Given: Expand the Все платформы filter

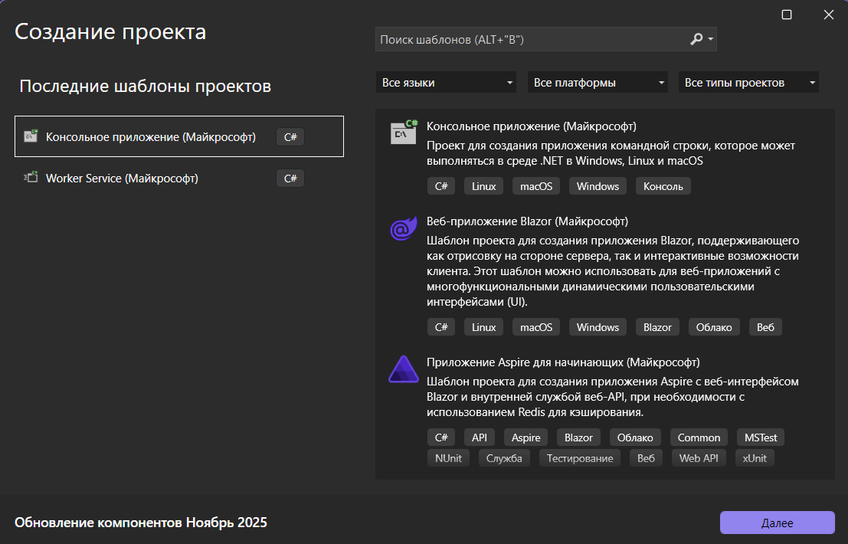Looking at the screenshot, I should pos(599,83).
